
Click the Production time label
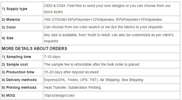coord(18,72)
